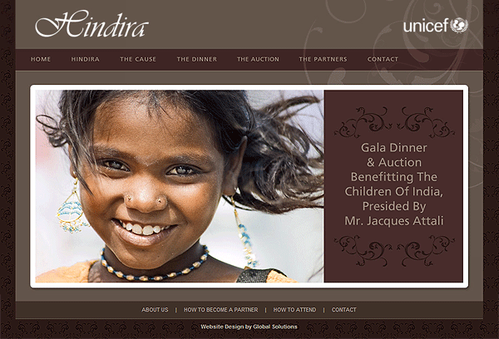View The Partners page
The image size is (499, 339).
point(323,59)
